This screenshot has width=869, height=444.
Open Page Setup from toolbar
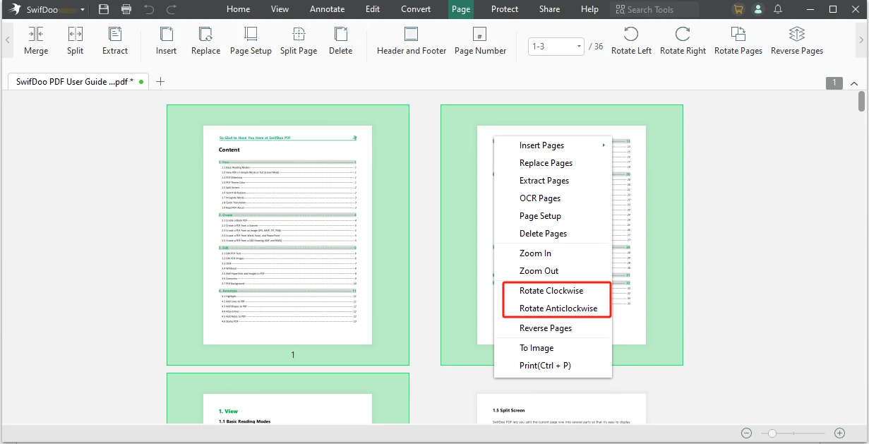click(x=251, y=41)
